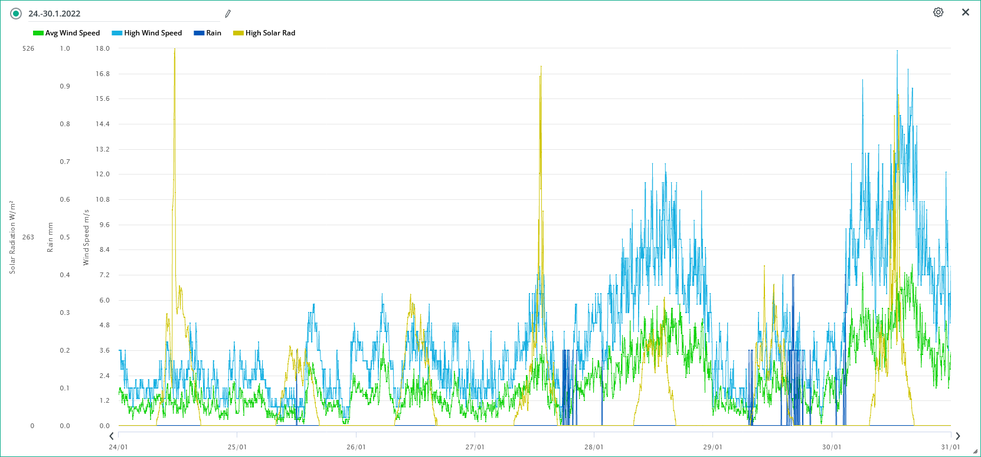
Task: Toggle the Avg Wind Speed legend label
Action: coord(73,33)
